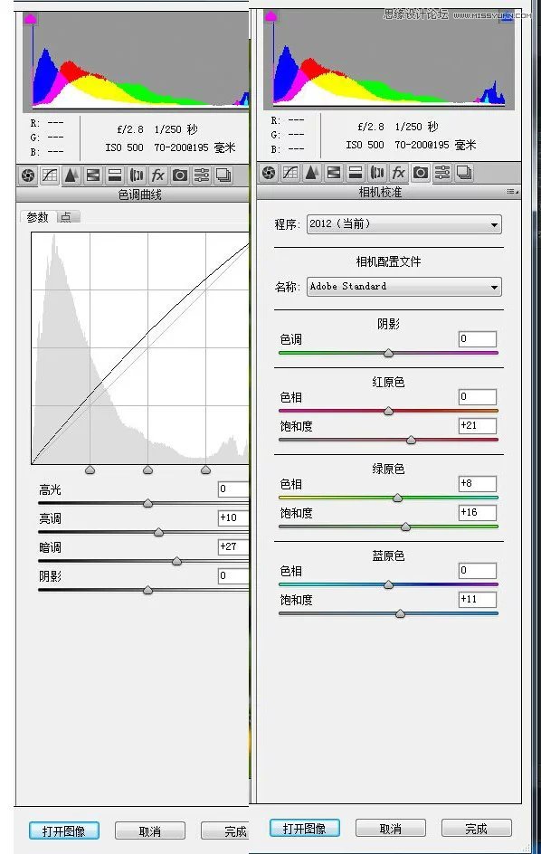Screen dimensions: 541x854
Task: Open the fx Effects icon in left window
Action: [158, 176]
